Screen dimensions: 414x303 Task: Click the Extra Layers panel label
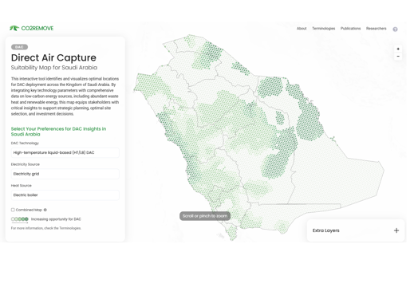(325, 230)
